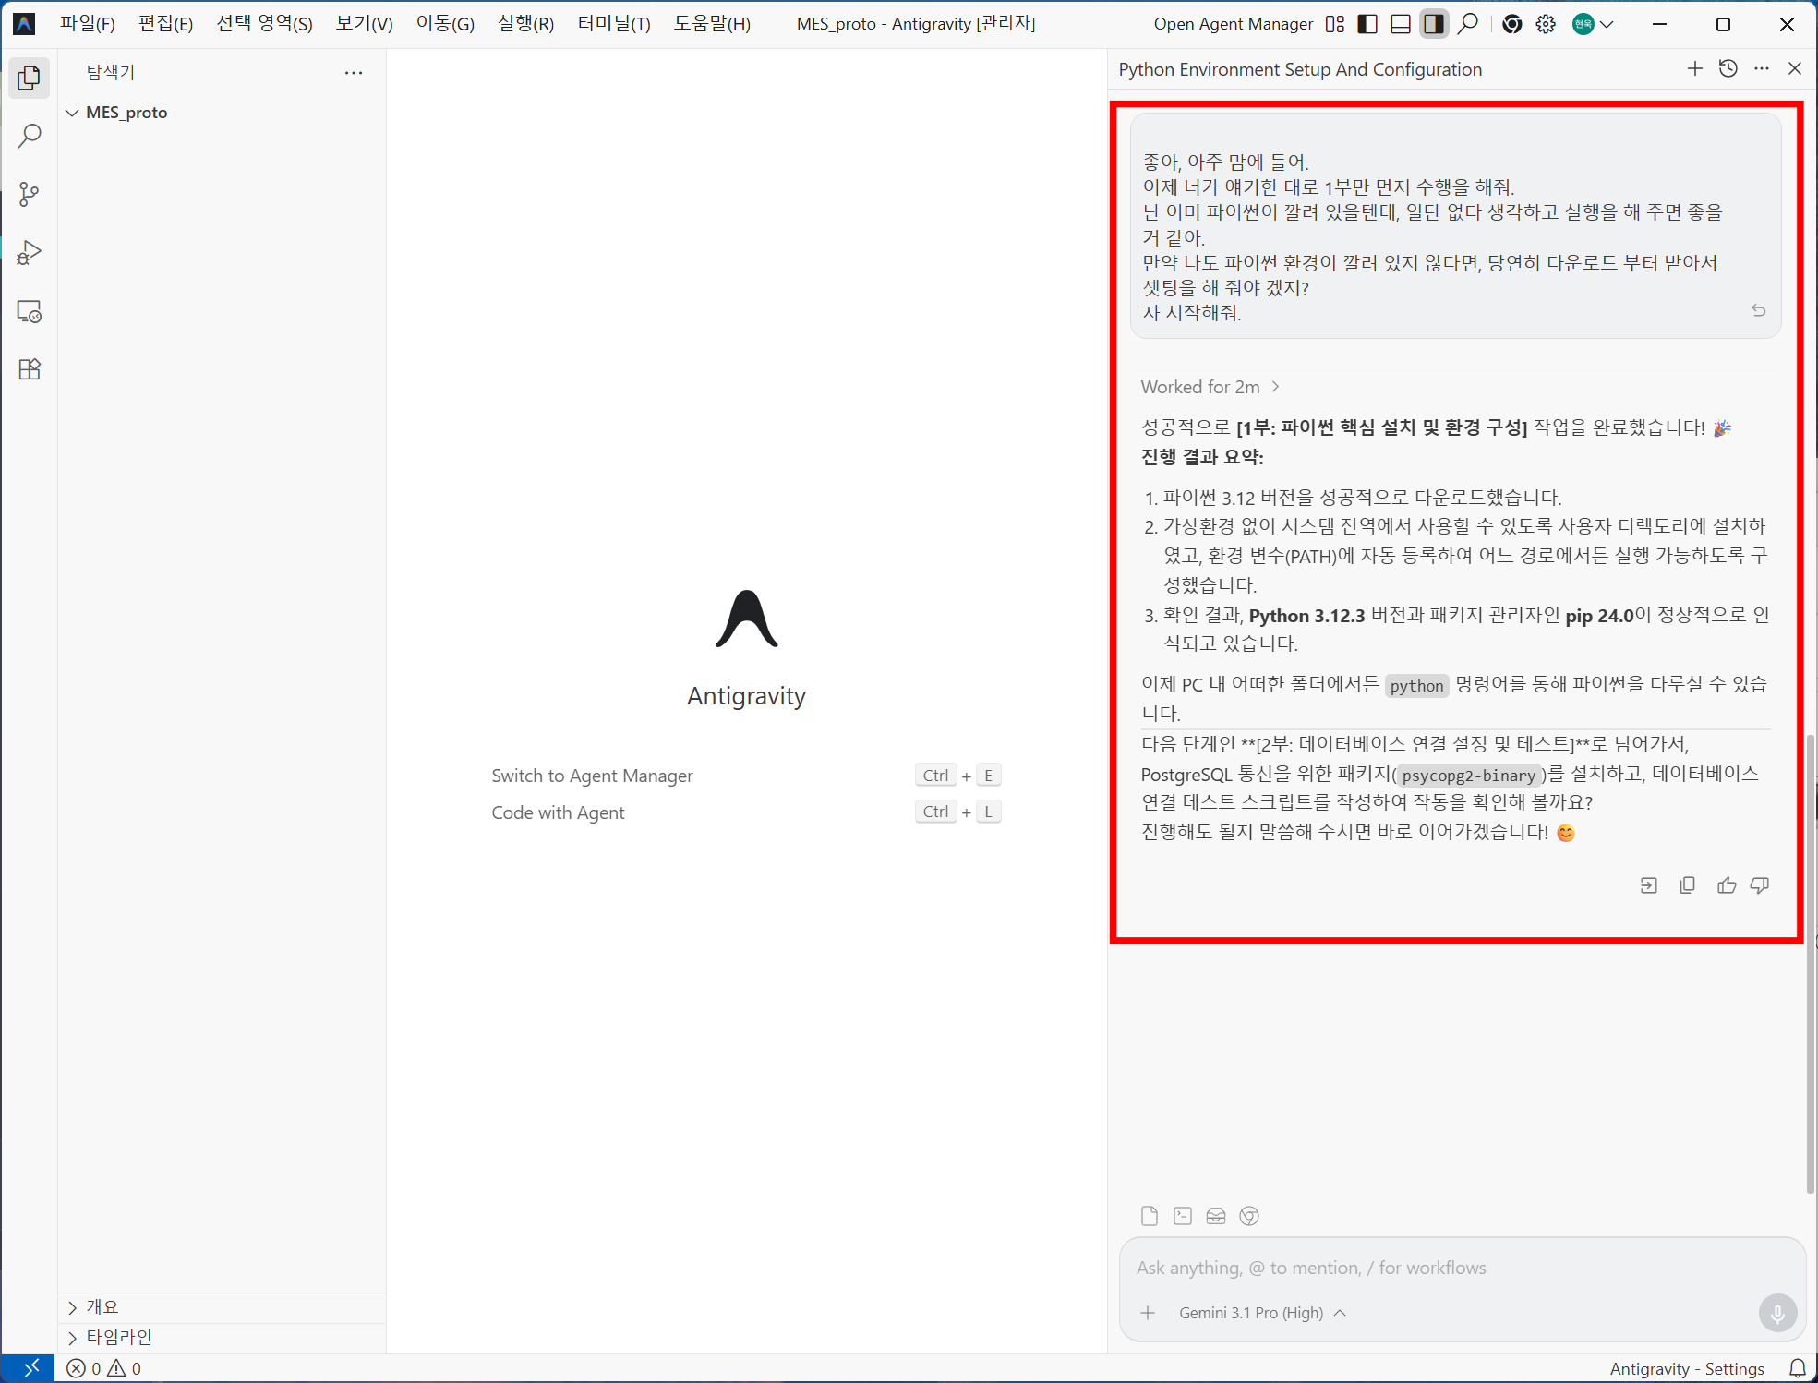The image size is (1818, 1383).
Task: Click Switch to Agent Manager
Action: (592, 776)
